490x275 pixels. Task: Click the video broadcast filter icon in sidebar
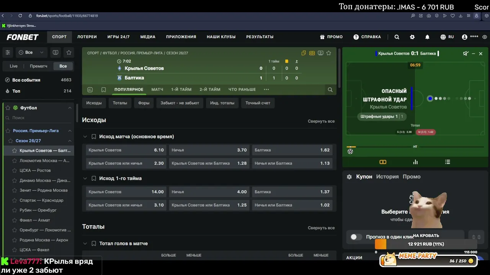coord(56,52)
